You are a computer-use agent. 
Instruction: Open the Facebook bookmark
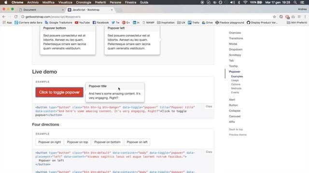tap(100, 23)
